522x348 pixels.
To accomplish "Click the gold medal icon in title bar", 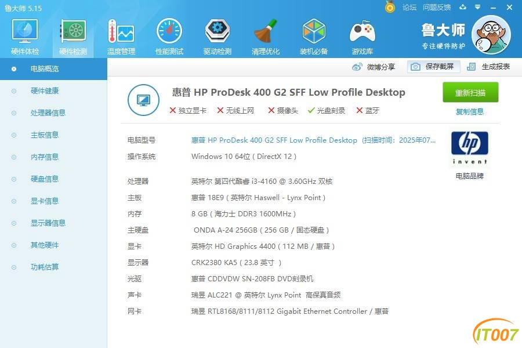I will [x=390, y=7].
